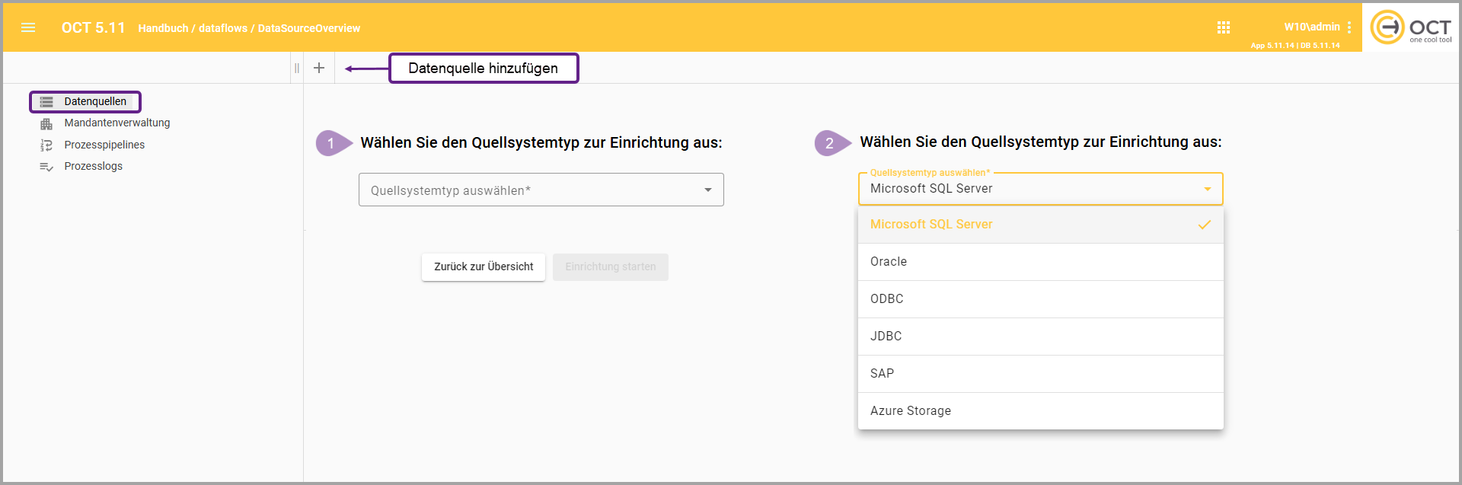The width and height of the screenshot is (1462, 485).
Task: Click the Mandantenverwaltung building icon
Action: 46,123
